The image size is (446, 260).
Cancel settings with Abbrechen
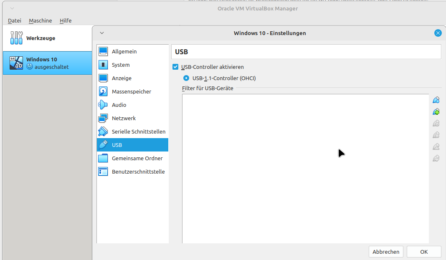tap(386, 252)
